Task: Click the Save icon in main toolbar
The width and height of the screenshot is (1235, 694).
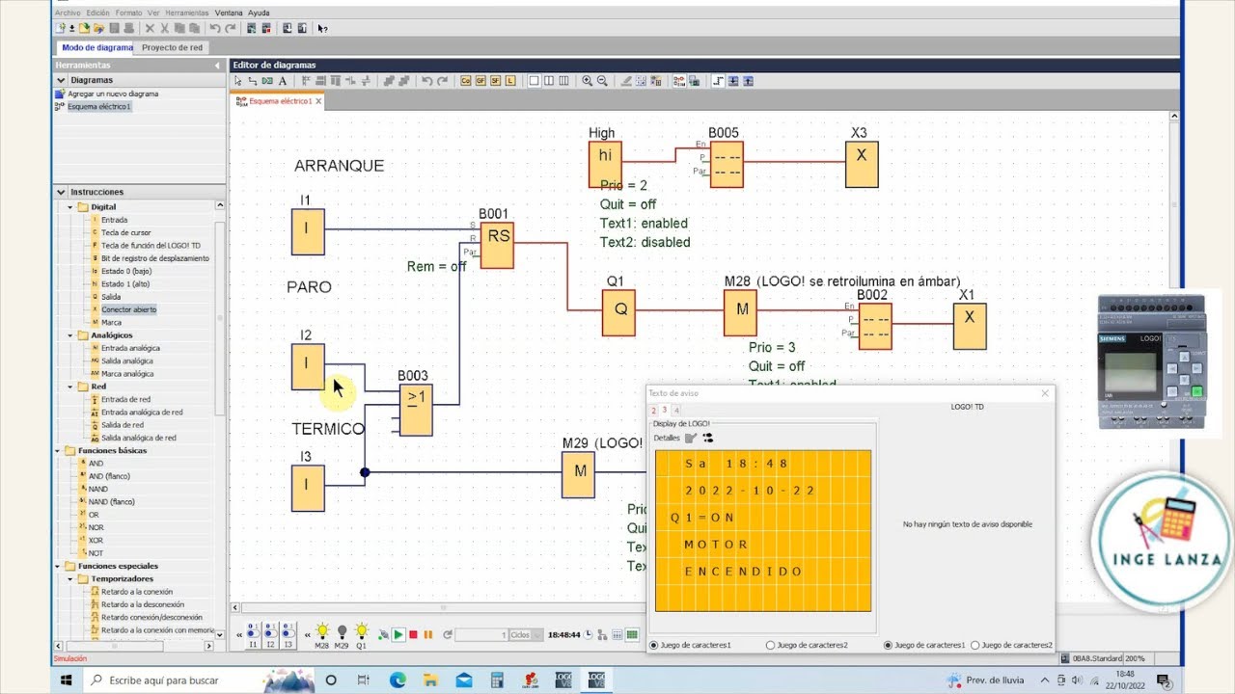Action: [114, 28]
